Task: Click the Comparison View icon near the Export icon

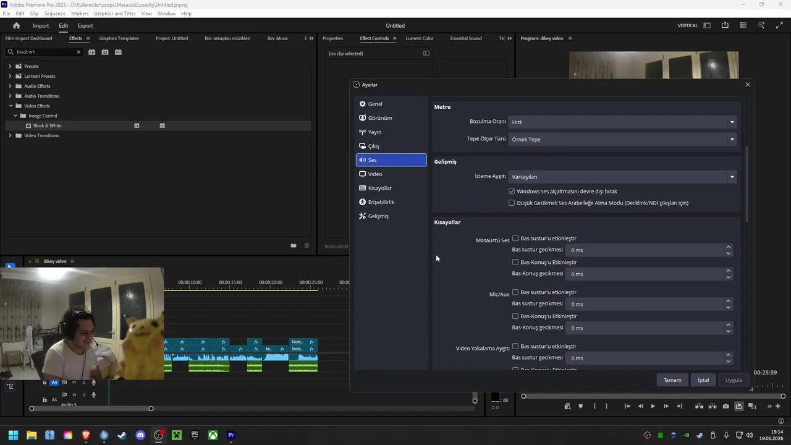Action: coord(751,406)
